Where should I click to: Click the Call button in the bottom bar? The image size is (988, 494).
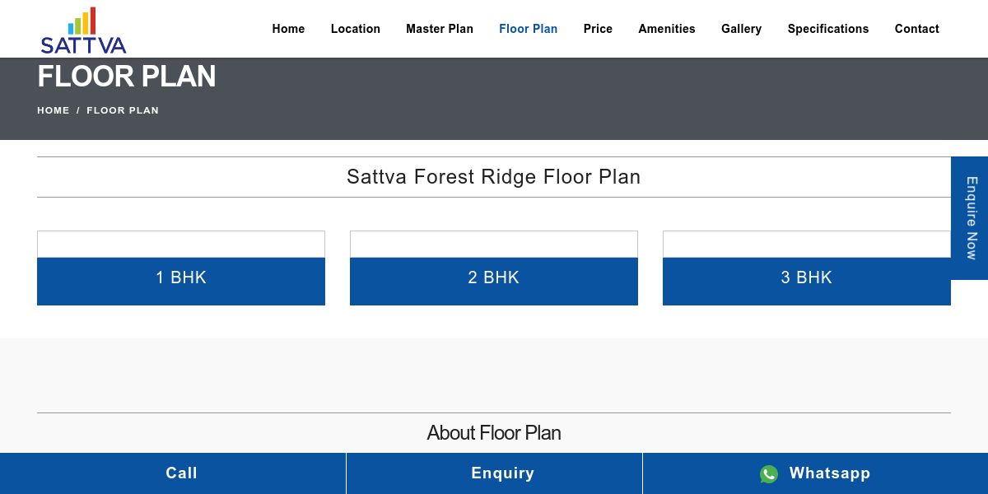tap(173, 473)
